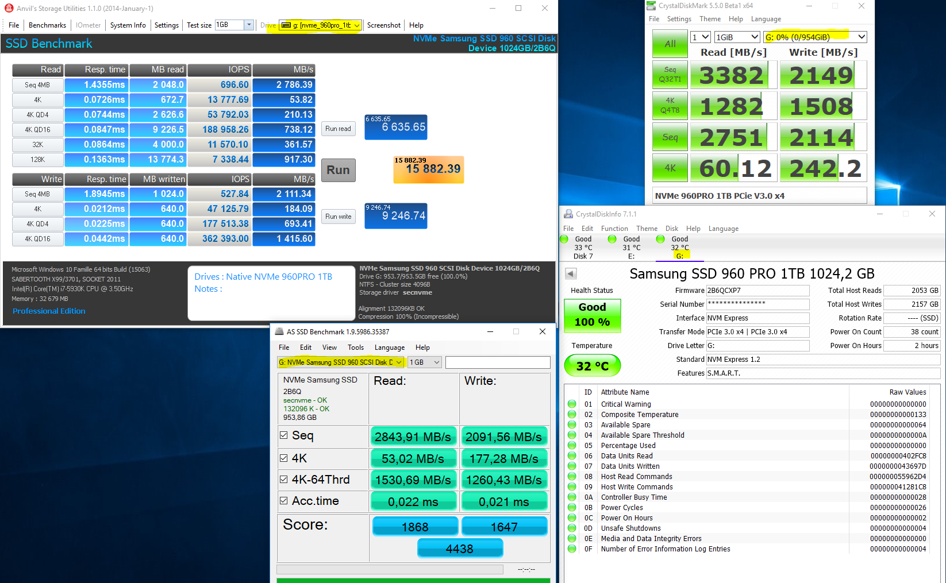The image size is (946, 583).
Task: Click the All button in CrystalDiskMark
Action: [x=670, y=44]
